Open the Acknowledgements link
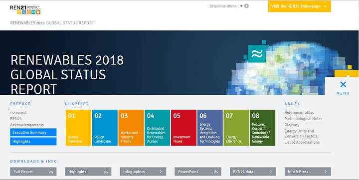Image resolution: width=359 pixels, height=180 pixels. click(27, 125)
